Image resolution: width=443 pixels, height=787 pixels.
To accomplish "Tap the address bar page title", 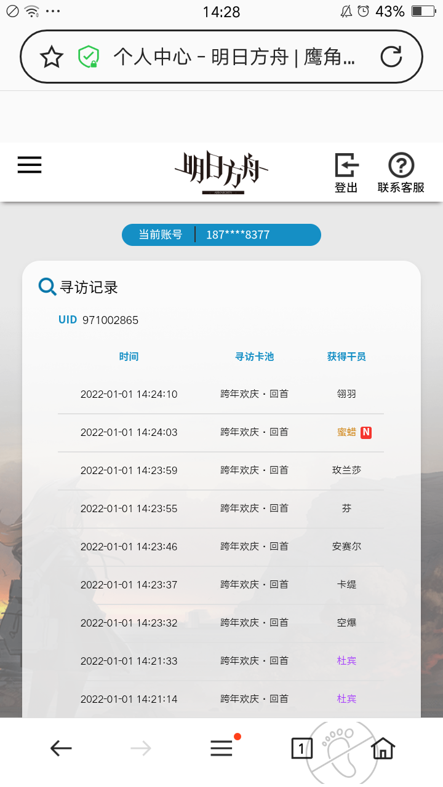I will pyautogui.click(x=234, y=57).
